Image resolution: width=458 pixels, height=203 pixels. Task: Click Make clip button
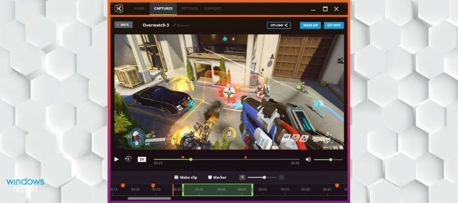186,177
